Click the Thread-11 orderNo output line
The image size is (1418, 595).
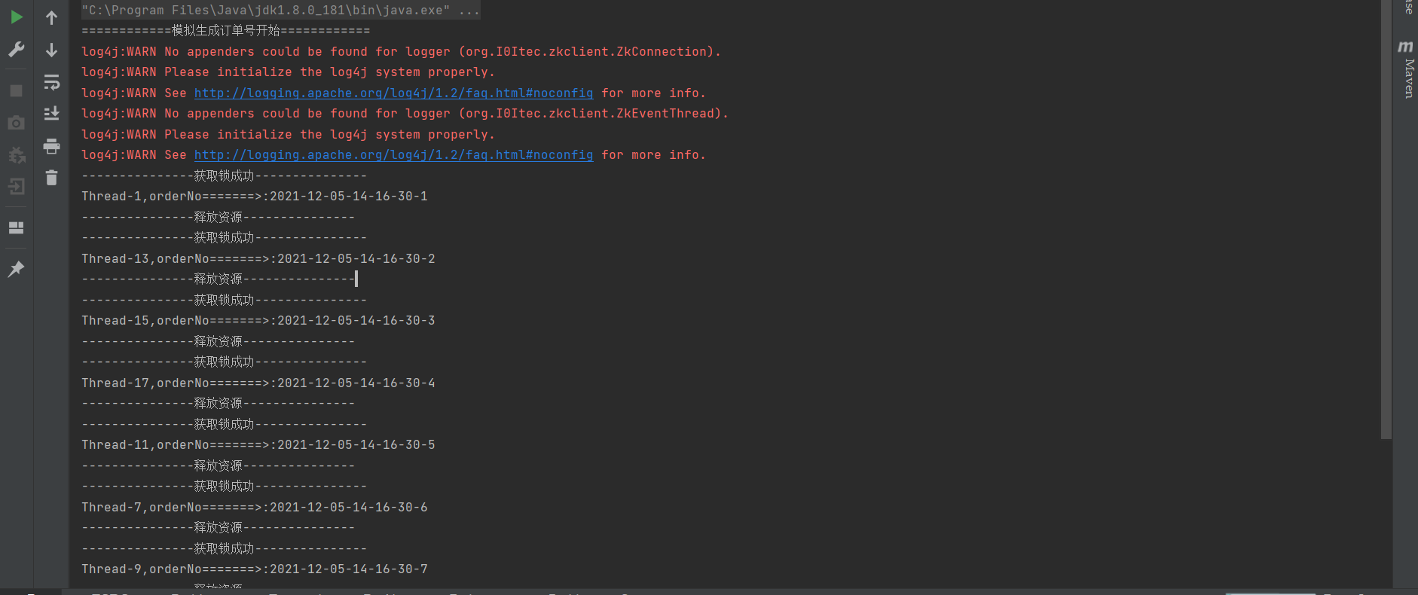point(258,444)
